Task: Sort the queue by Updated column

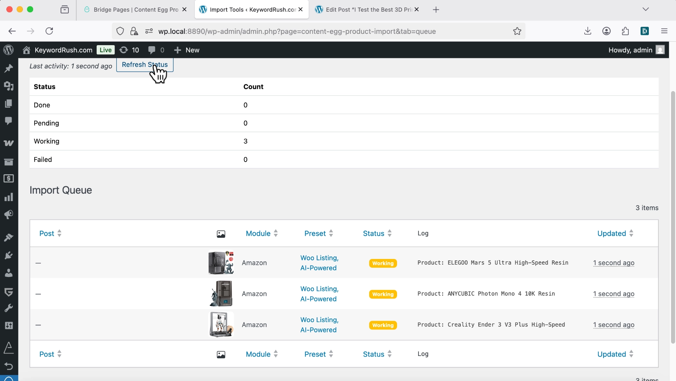Action: coord(611,234)
